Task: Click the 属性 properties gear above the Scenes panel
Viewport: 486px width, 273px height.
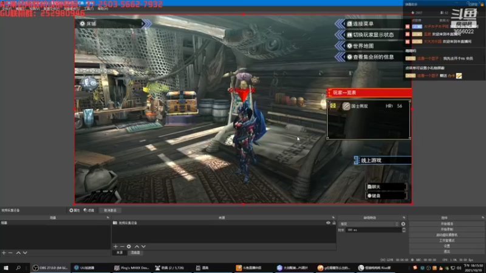Action: tap(74, 210)
